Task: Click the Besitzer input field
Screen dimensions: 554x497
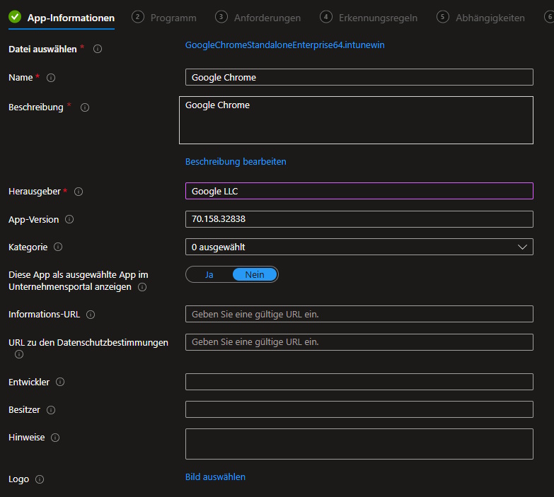Action: click(359, 409)
